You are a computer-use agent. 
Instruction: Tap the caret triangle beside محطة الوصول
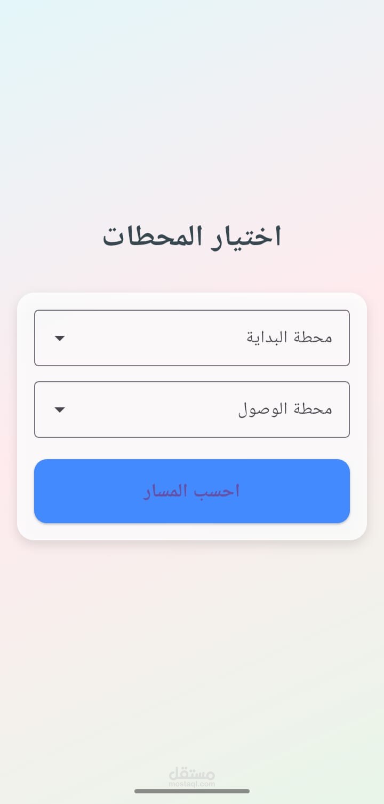click(x=60, y=409)
